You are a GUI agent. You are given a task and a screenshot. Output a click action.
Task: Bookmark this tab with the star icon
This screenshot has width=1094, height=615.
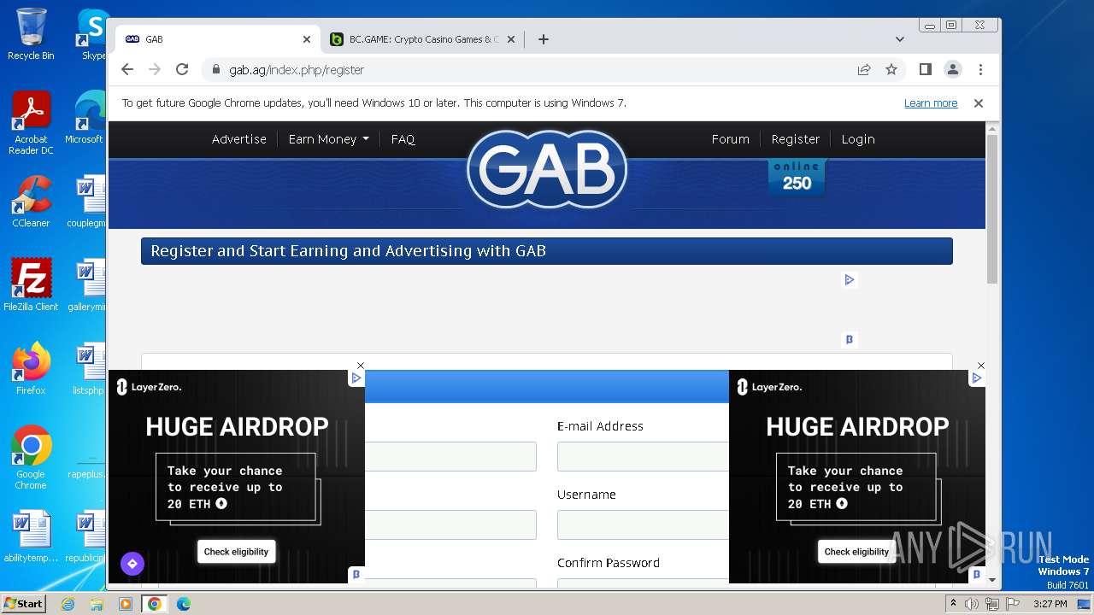coord(891,69)
